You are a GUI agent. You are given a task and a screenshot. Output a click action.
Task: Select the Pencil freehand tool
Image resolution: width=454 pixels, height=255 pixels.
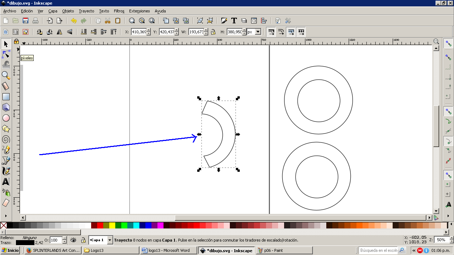point(6,150)
